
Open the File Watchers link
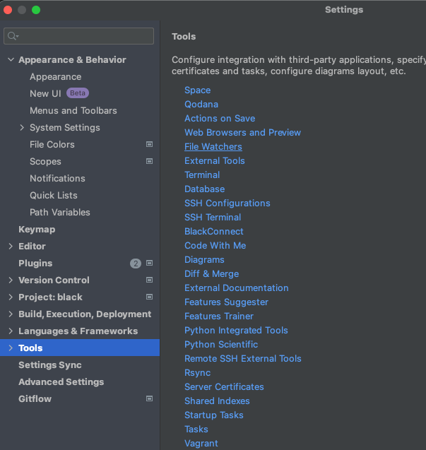(x=213, y=146)
